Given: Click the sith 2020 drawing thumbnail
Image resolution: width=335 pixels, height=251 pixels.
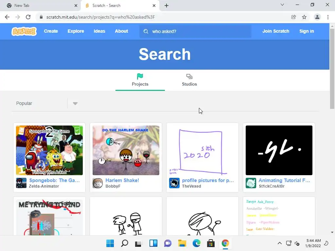Looking at the screenshot, I should (x=202, y=150).
